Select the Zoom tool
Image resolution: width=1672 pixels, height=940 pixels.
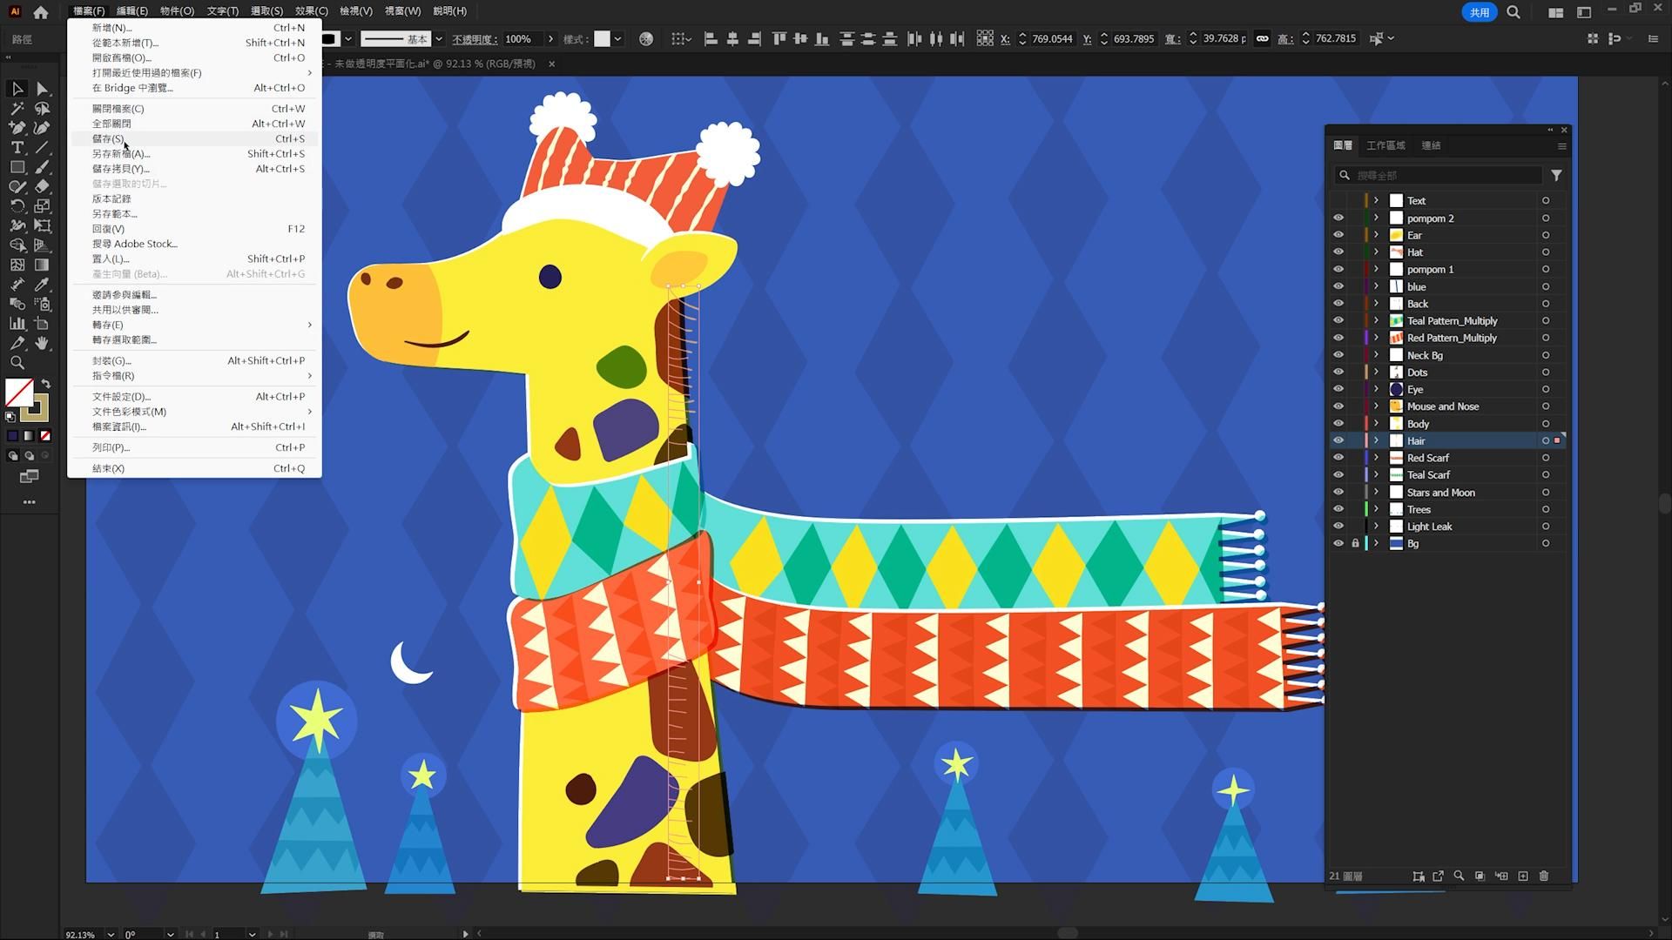pos(17,363)
